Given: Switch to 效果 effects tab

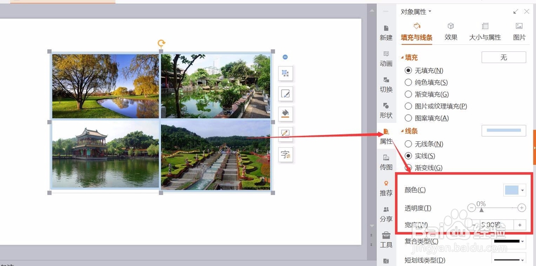Looking at the screenshot, I should [451, 32].
